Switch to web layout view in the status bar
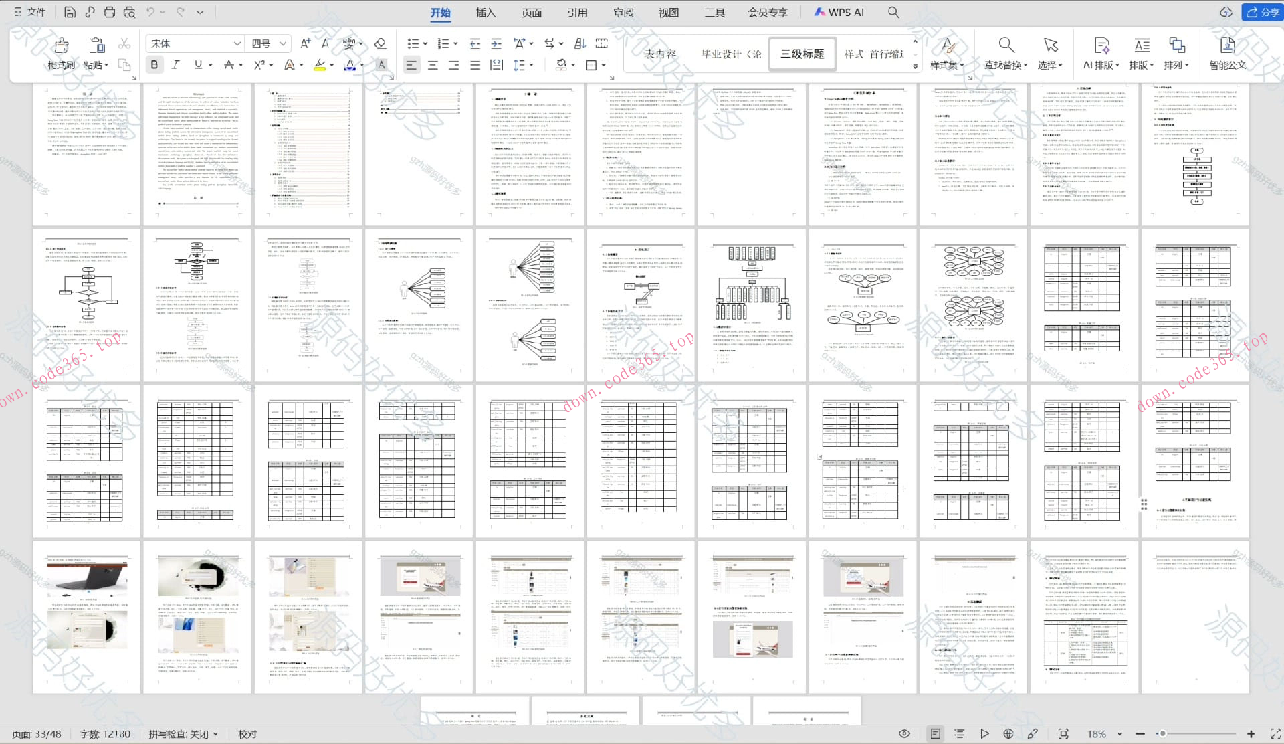Image resolution: width=1284 pixels, height=744 pixels. [1008, 734]
